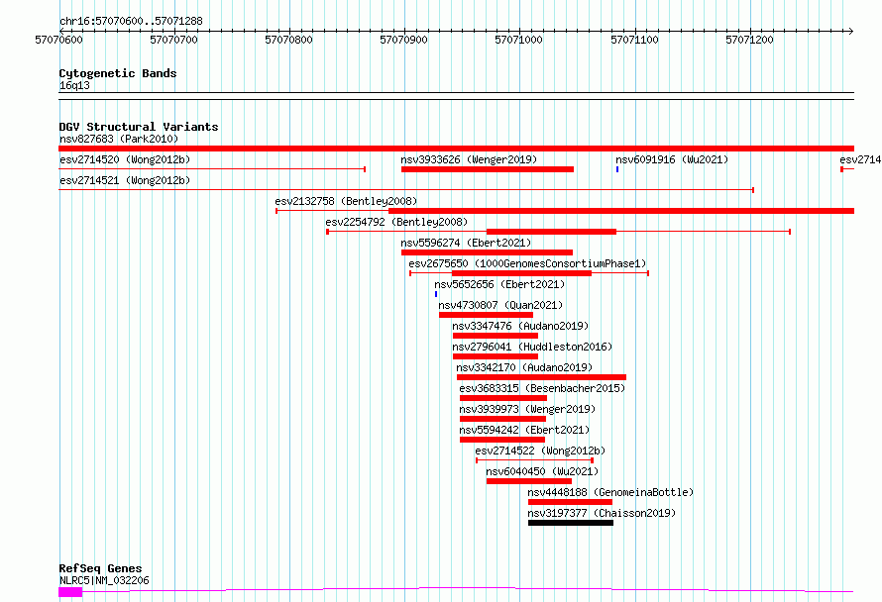
Task: Click ruler position 57070800
Action: pos(288,40)
